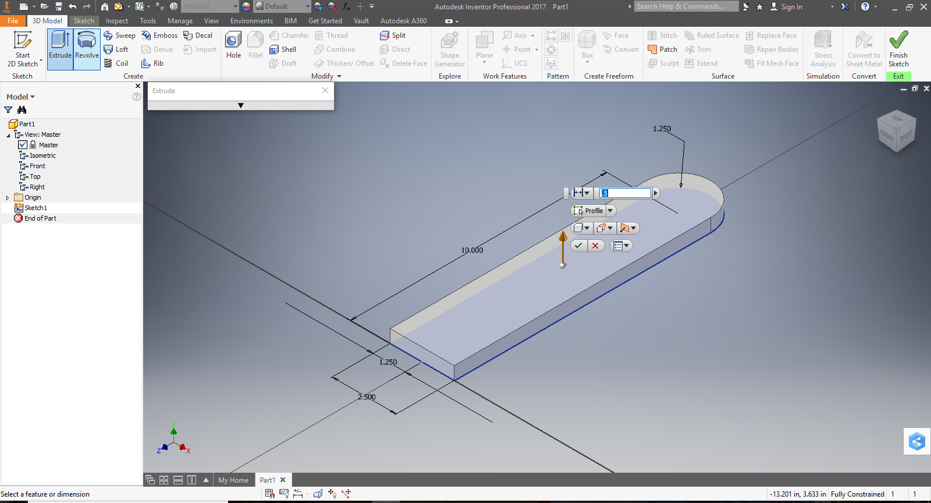The height and width of the screenshot is (503, 931).
Task: Open the My Home document tab
Action: pyautogui.click(x=233, y=480)
